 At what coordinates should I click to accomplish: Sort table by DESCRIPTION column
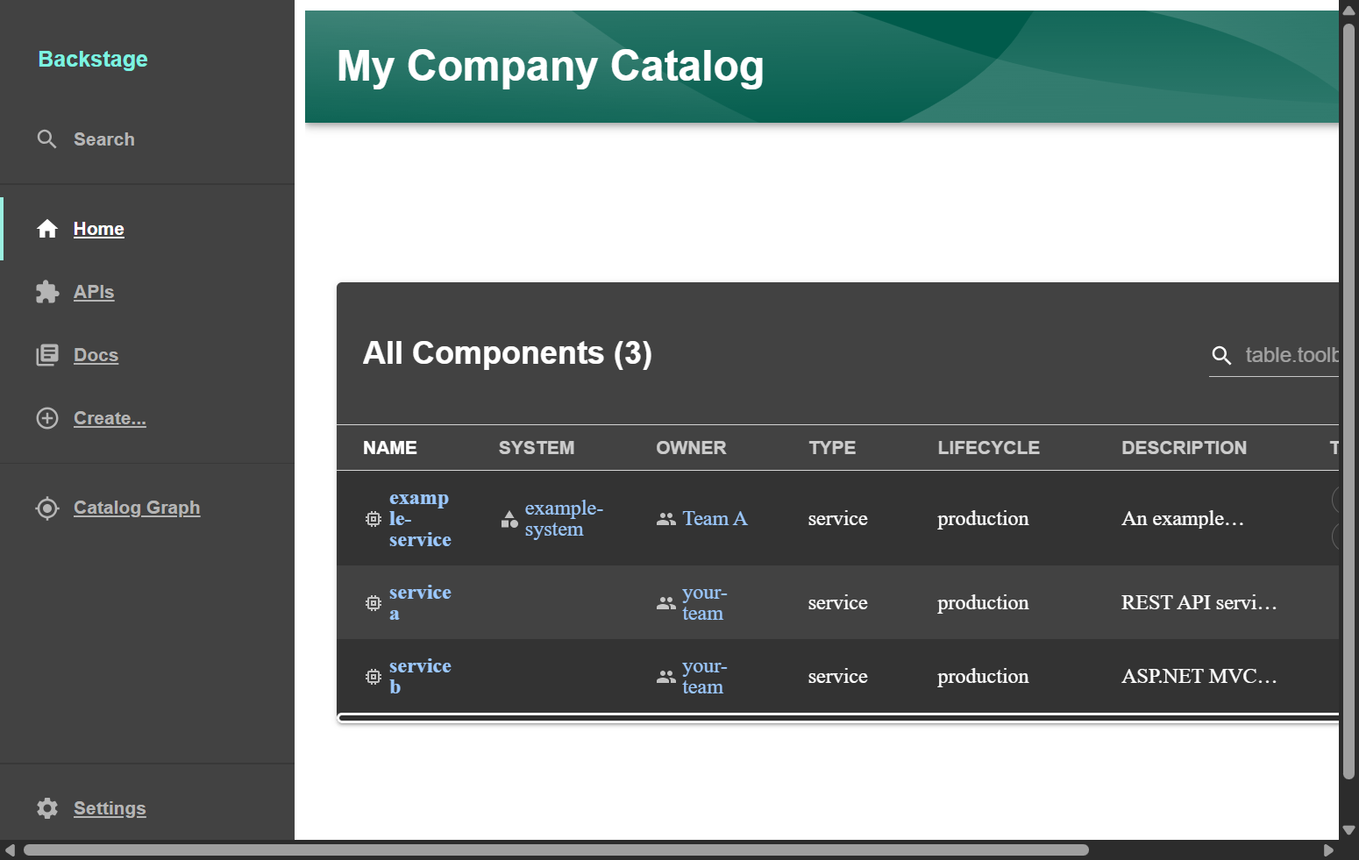pos(1184,448)
